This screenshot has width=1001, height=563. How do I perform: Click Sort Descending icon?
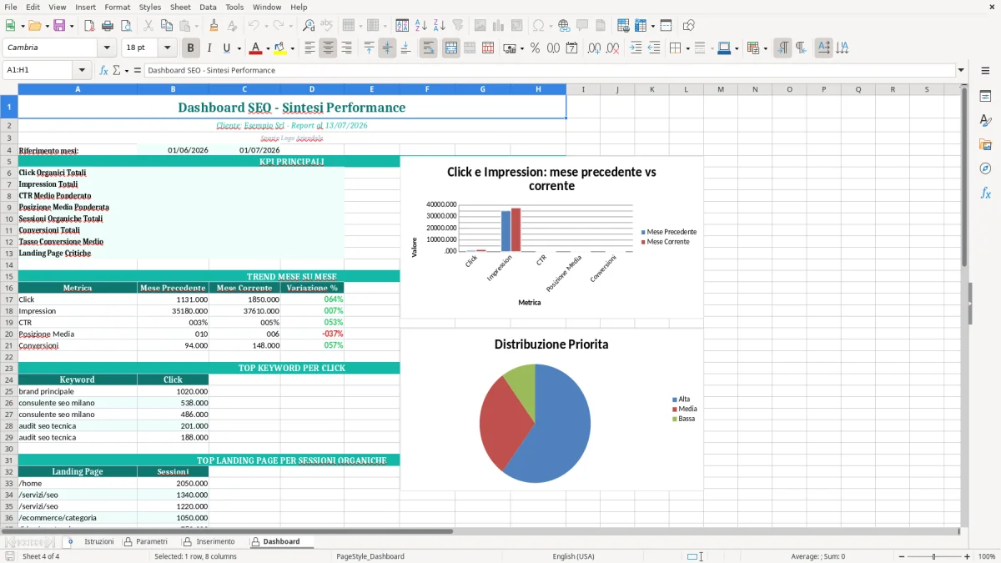440,26
